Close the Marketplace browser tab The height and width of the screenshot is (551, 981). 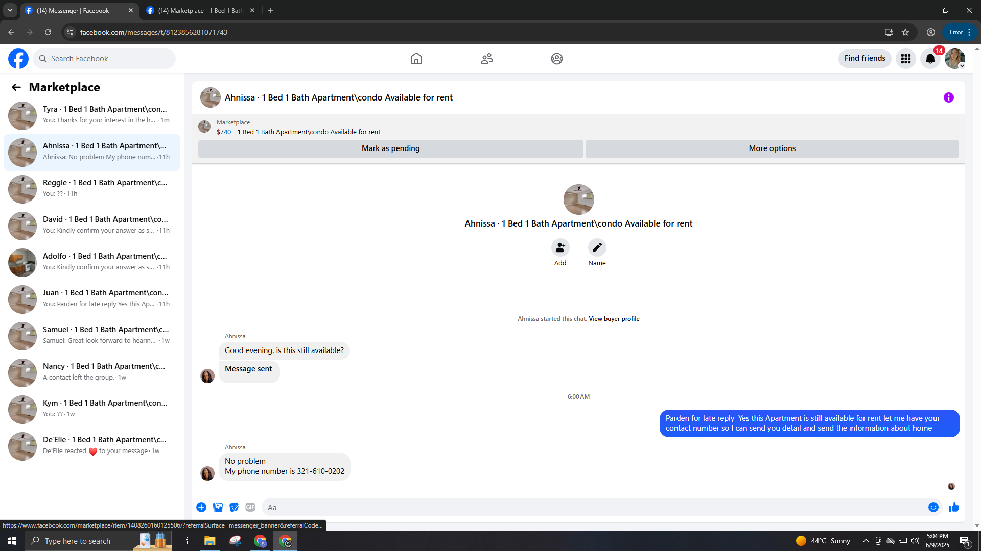tap(252, 11)
